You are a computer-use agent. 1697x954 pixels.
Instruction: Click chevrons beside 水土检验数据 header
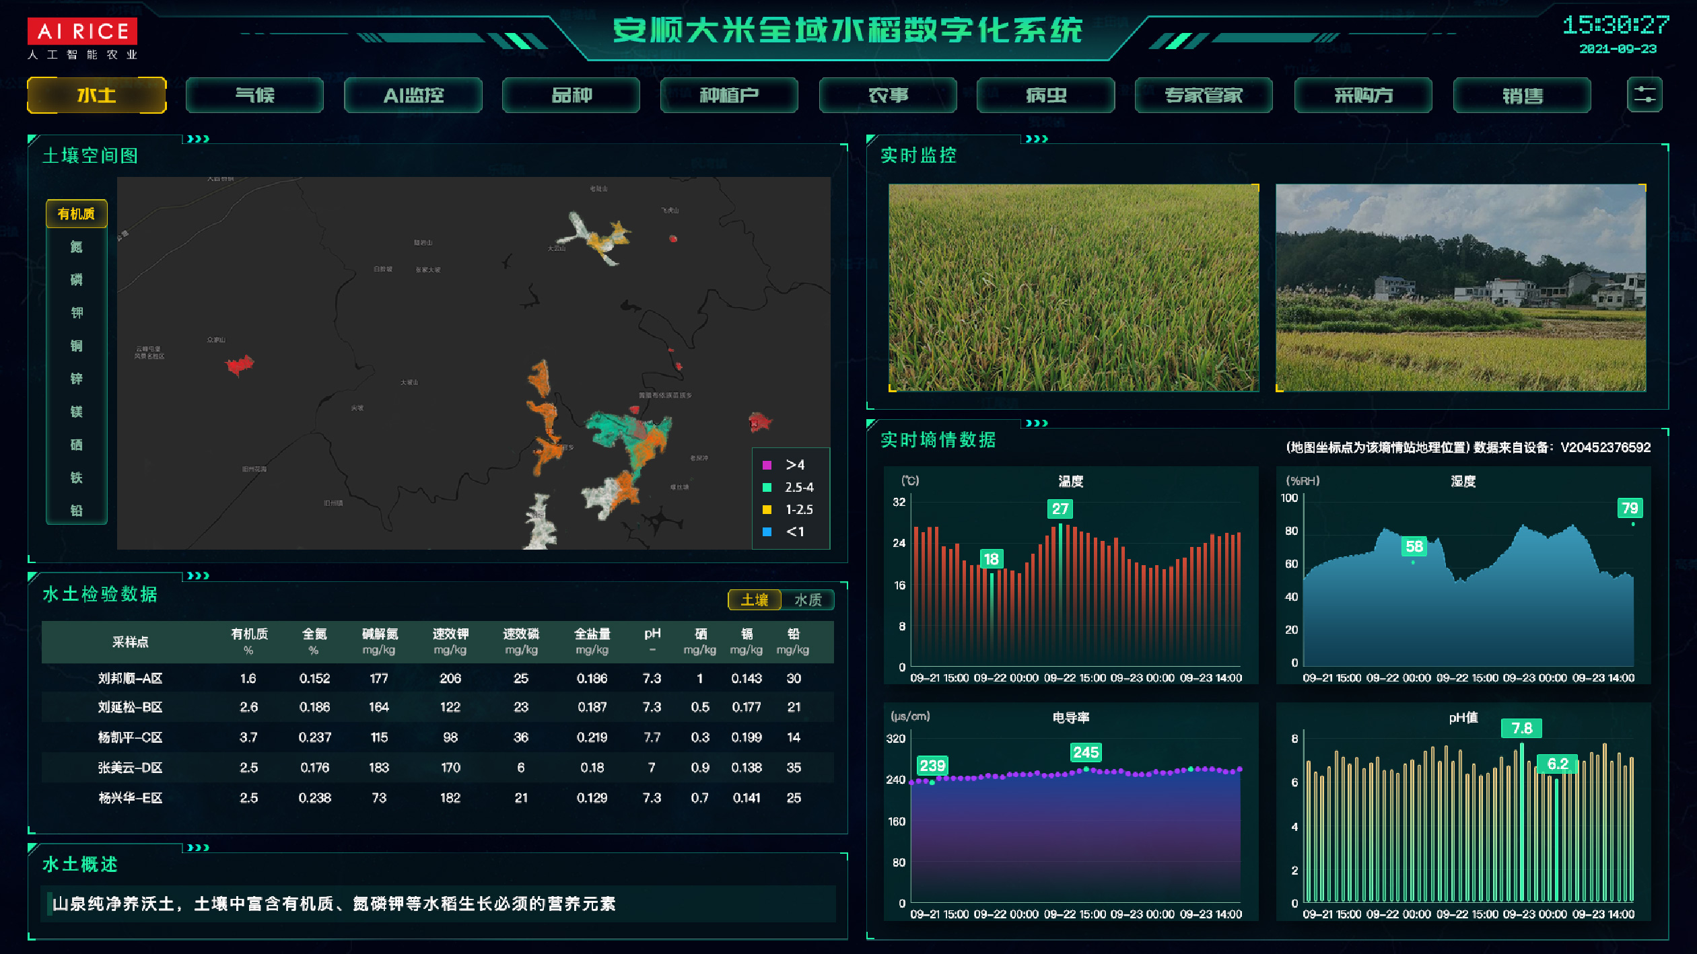(x=198, y=576)
